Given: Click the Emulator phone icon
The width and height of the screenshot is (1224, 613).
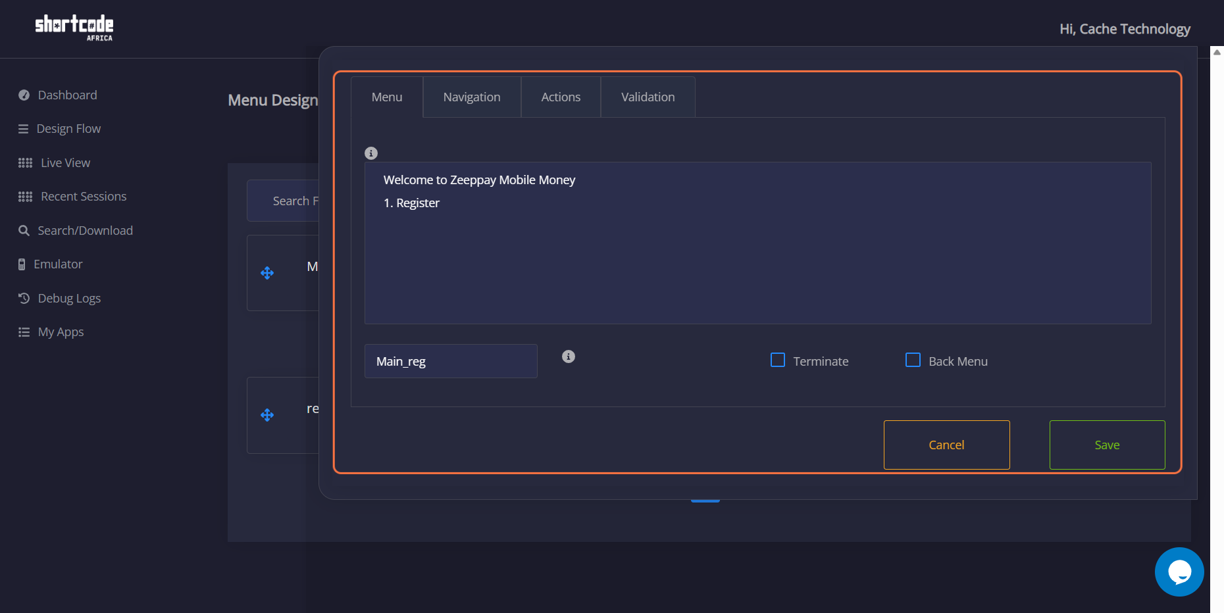Looking at the screenshot, I should (22, 264).
